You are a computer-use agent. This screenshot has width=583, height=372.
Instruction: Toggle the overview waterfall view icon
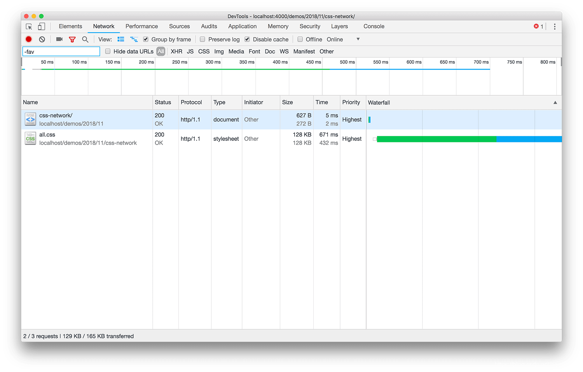(x=134, y=39)
